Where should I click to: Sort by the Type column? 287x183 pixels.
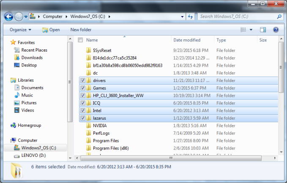pyautogui.click(x=221, y=40)
